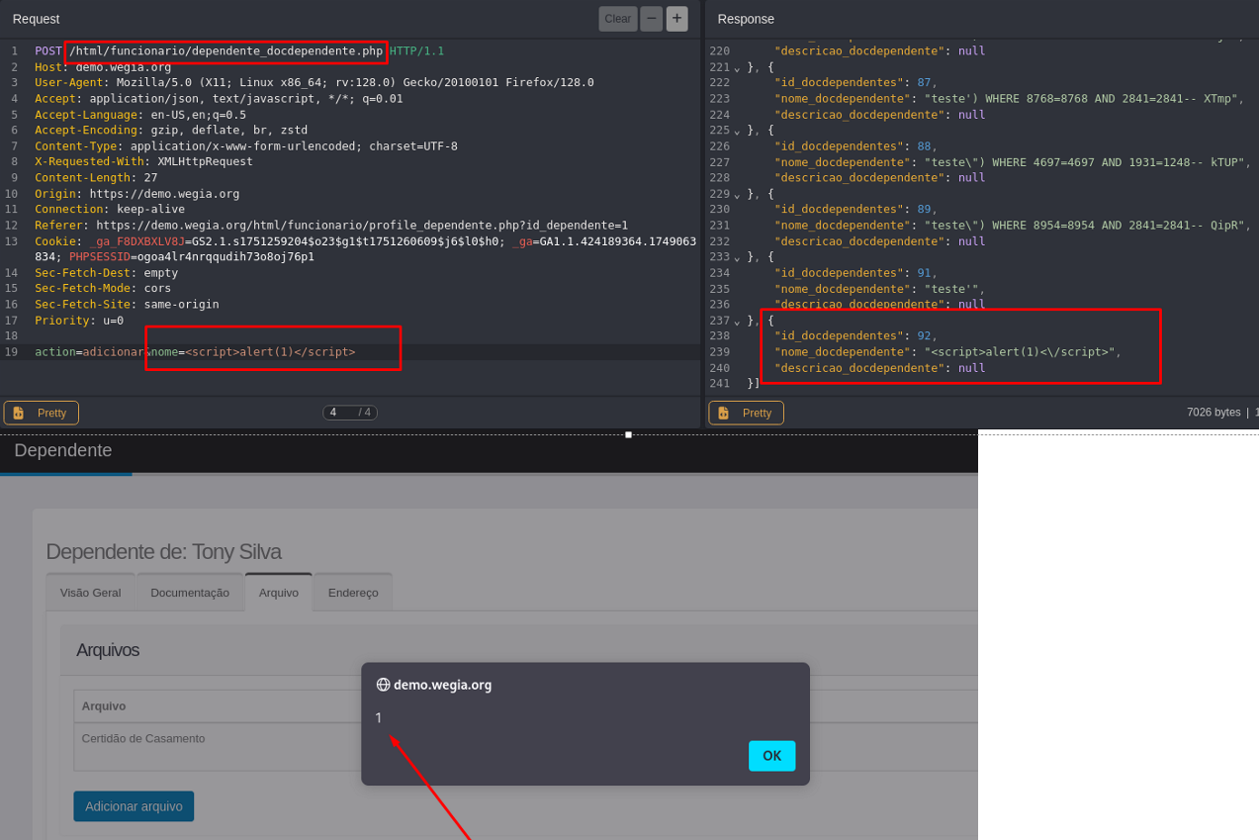Click the Response panel title
Image resolution: width=1259 pixels, height=840 pixels.
coord(746,19)
